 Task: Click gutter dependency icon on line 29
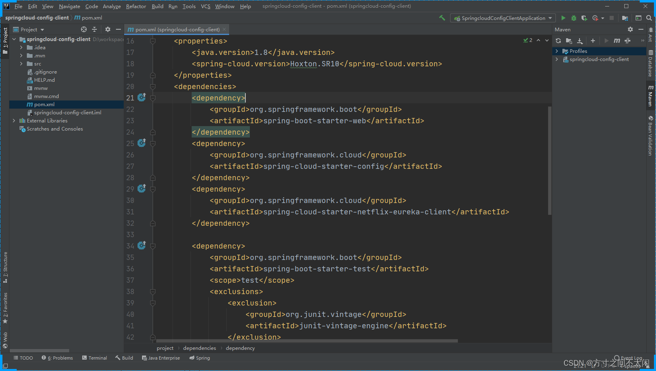142,188
